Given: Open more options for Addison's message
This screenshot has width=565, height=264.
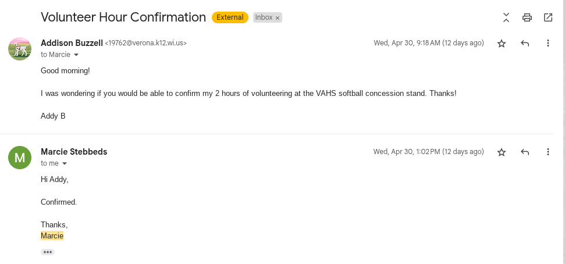Looking at the screenshot, I should [548, 43].
